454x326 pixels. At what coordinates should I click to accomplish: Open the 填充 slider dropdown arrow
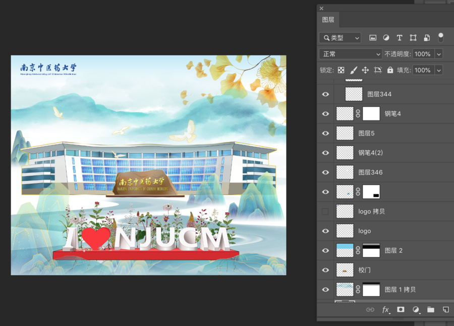439,71
